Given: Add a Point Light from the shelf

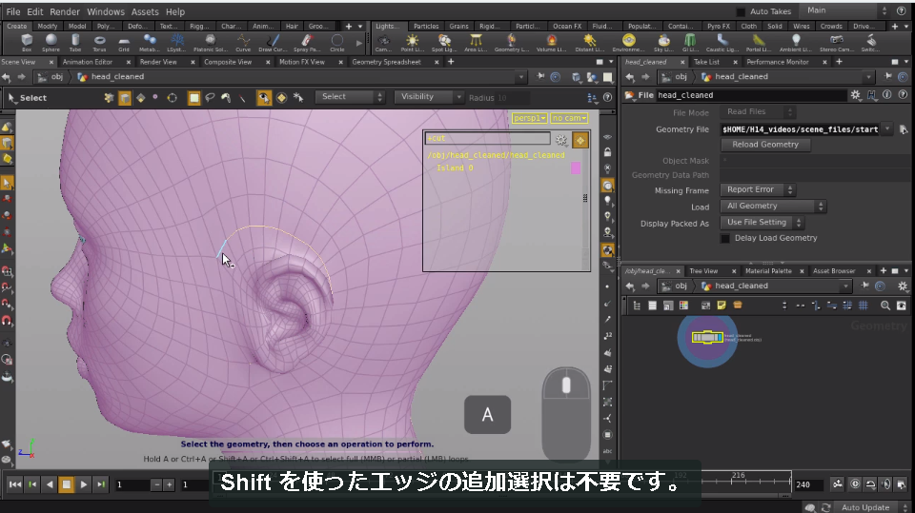Looking at the screenshot, I should [413, 43].
